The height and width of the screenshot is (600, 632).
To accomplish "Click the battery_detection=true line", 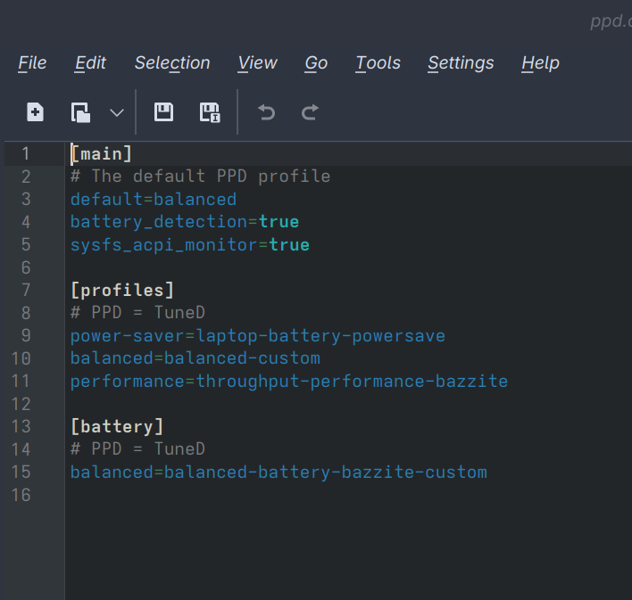I will click(x=185, y=222).
